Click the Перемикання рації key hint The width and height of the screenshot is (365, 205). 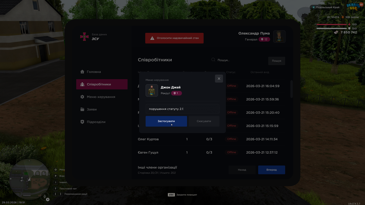(x=71, y=194)
